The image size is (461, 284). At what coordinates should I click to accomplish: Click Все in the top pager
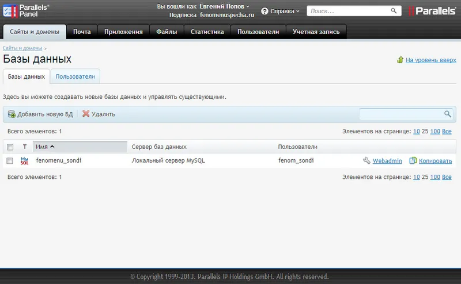click(447, 132)
